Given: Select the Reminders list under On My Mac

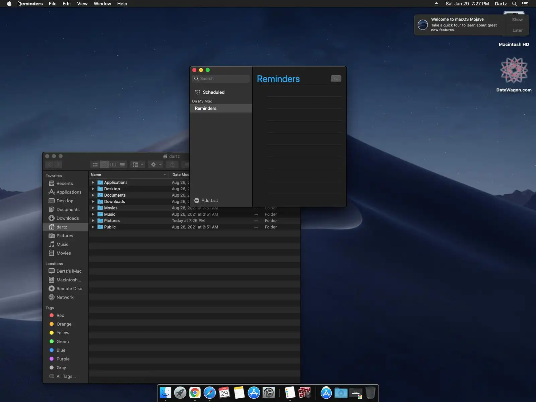Looking at the screenshot, I should point(221,109).
